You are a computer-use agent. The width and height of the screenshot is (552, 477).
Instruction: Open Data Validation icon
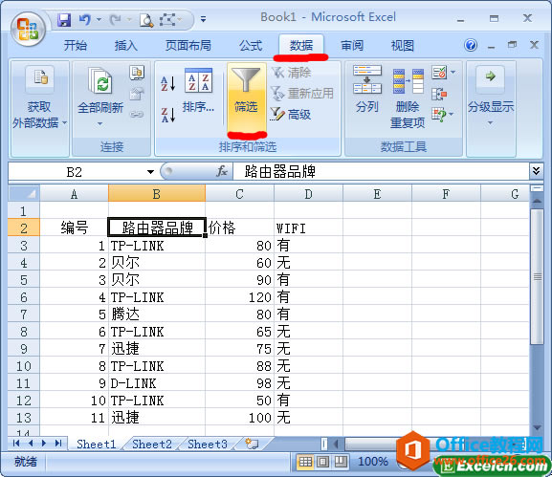(x=439, y=73)
